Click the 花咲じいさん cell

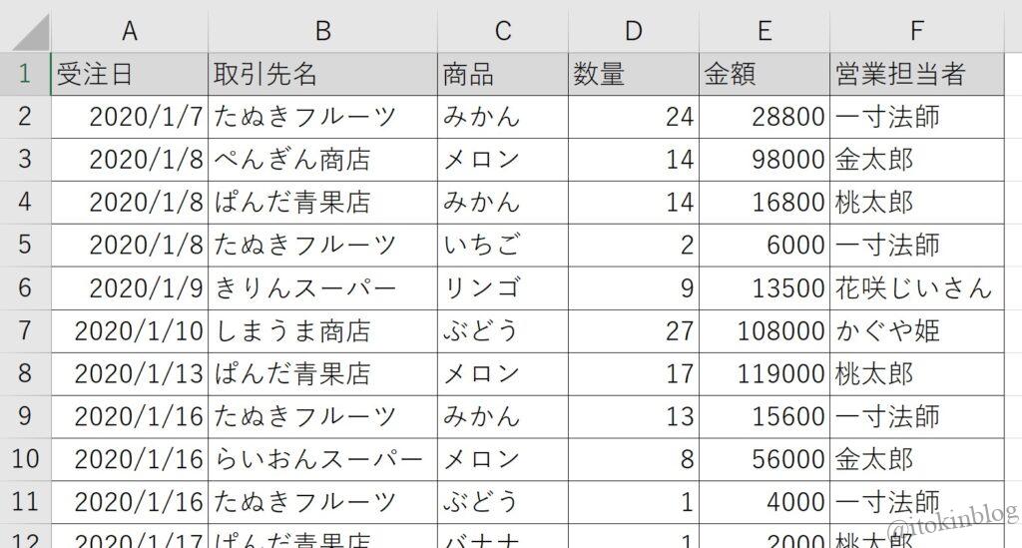(x=916, y=288)
